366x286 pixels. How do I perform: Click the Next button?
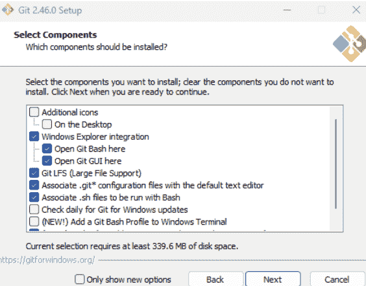click(x=273, y=279)
